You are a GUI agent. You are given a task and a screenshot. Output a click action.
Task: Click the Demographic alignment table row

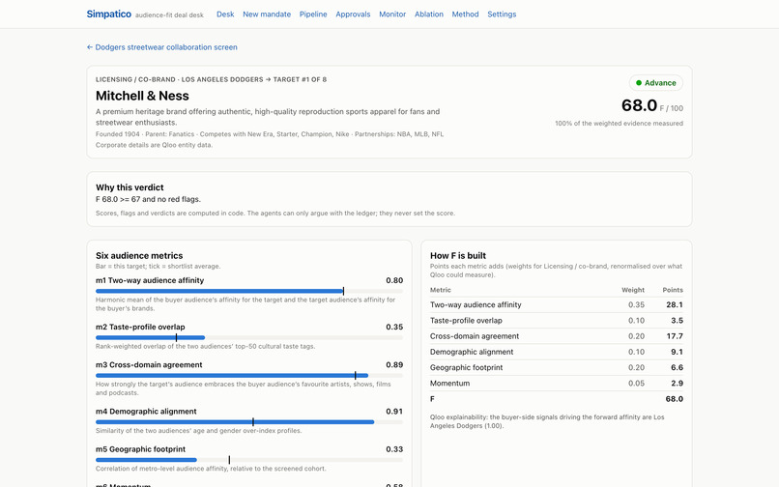point(557,352)
